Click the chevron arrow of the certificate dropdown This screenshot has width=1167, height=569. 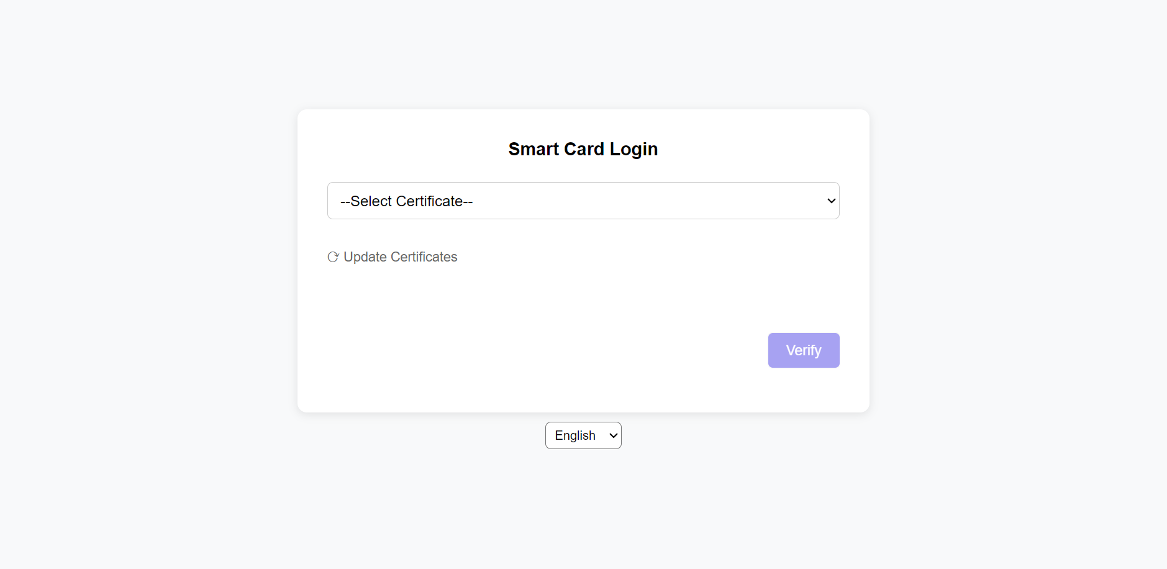click(x=831, y=201)
